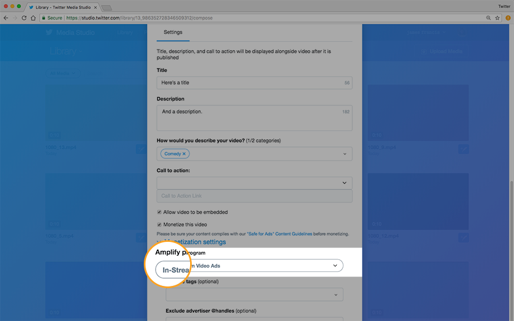Image resolution: width=514 pixels, height=321 pixels.
Task: Click the Upload Media button
Action: 443,51
